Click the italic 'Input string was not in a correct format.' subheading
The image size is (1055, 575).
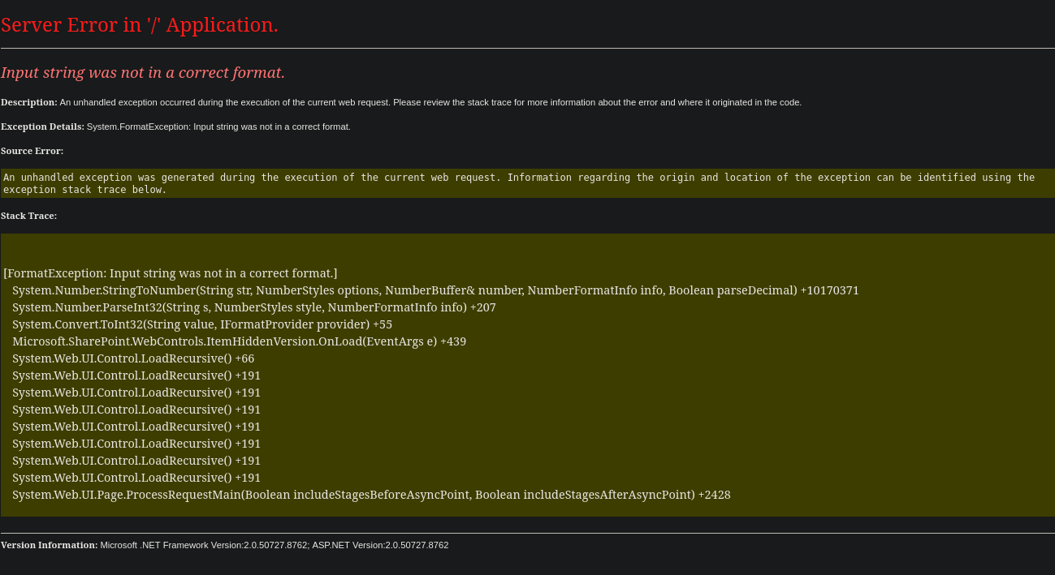point(143,72)
